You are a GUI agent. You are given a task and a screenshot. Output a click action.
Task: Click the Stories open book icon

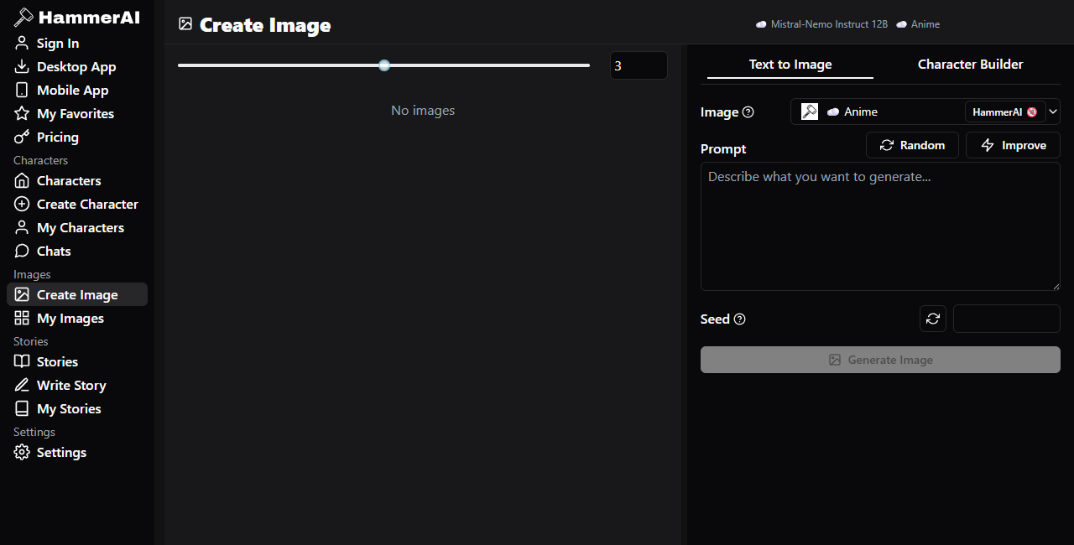pyautogui.click(x=22, y=361)
